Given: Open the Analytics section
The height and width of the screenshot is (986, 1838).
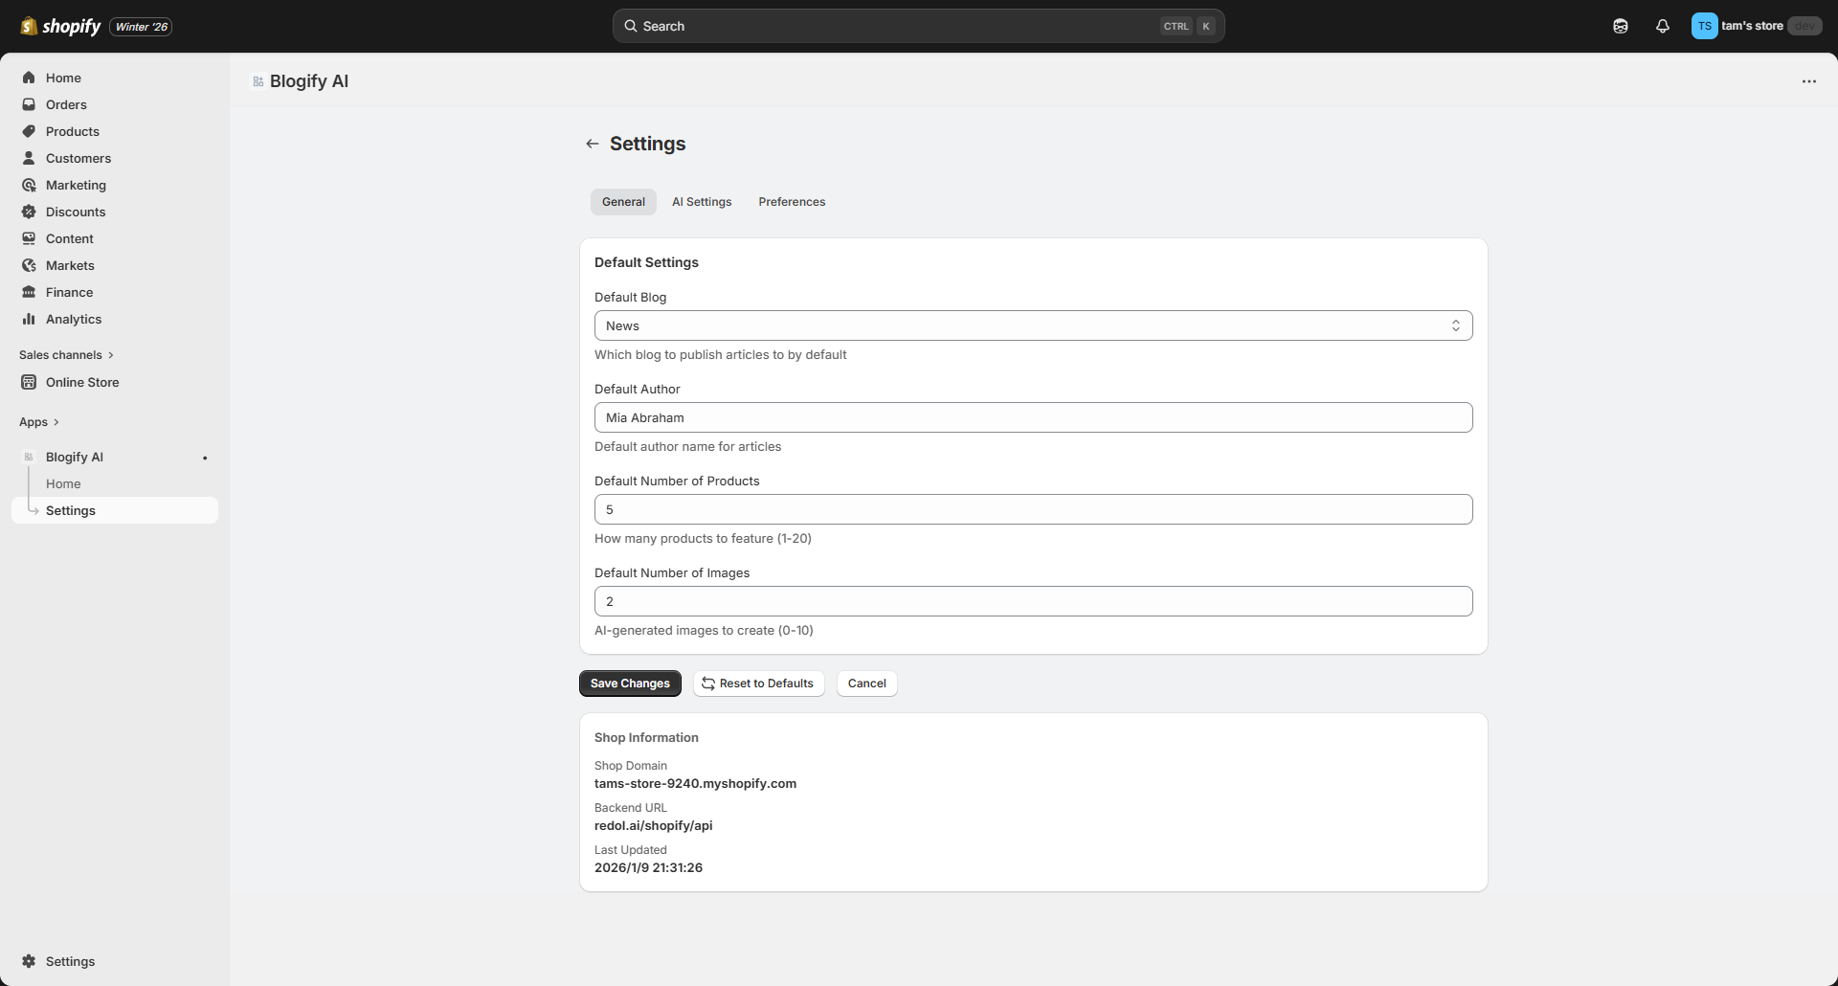Looking at the screenshot, I should click(30, 319).
